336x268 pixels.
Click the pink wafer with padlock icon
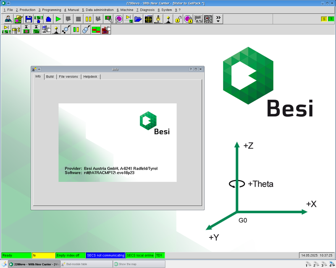(x=188, y=19)
